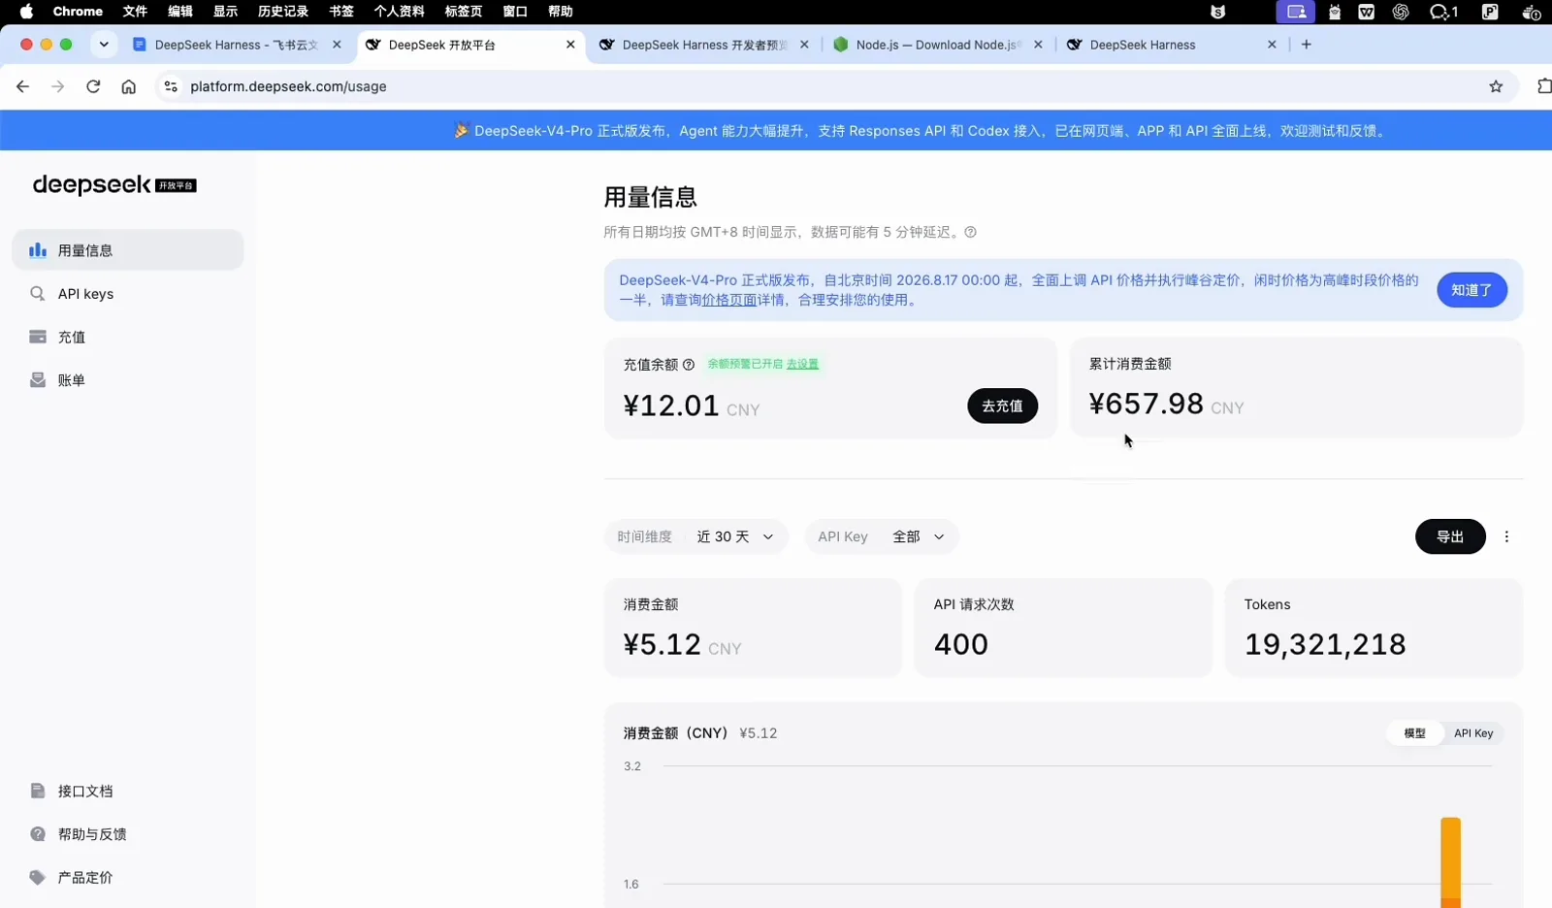Open the 去设置 balance alert link
Image resolution: width=1552 pixels, height=908 pixels.
(802, 364)
